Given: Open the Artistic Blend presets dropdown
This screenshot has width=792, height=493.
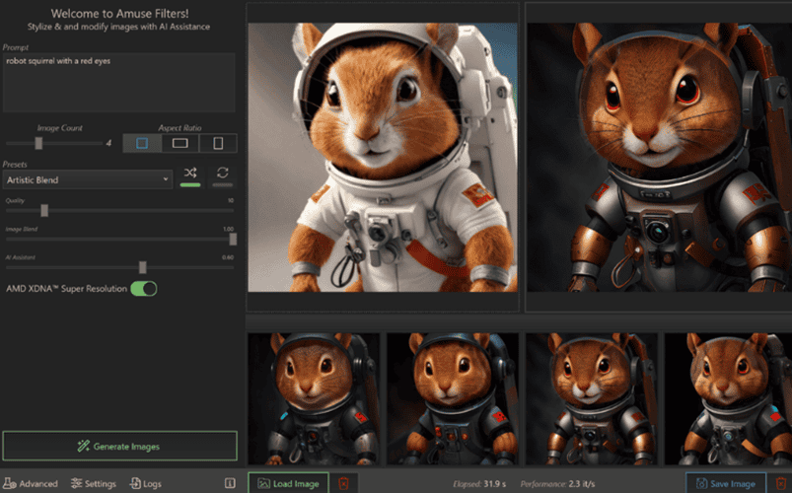Looking at the screenshot, I should click(x=87, y=178).
